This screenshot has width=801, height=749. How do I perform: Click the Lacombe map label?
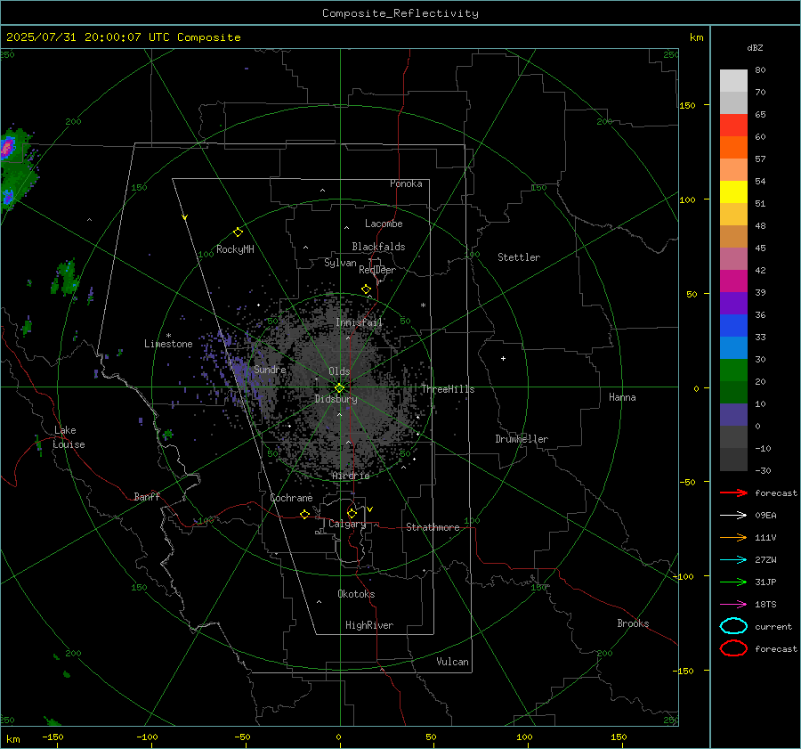384,224
